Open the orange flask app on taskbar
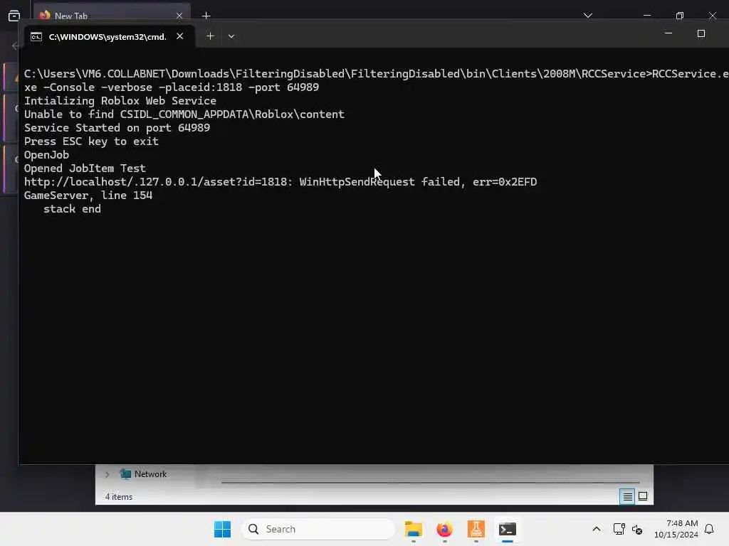Image resolution: width=729 pixels, height=546 pixels. [x=476, y=529]
